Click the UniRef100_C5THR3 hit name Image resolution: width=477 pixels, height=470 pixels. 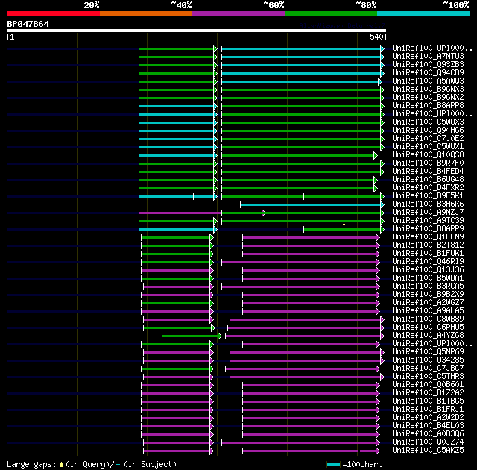[428, 377]
